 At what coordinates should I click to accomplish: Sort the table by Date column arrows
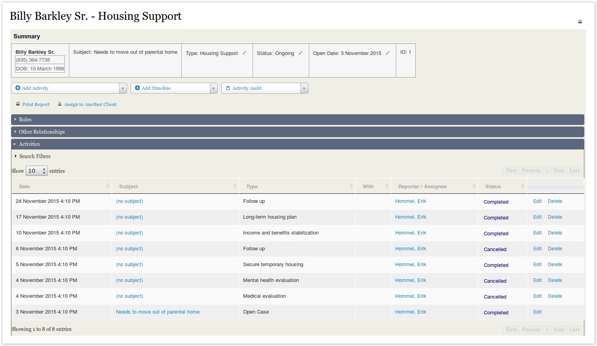click(108, 186)
